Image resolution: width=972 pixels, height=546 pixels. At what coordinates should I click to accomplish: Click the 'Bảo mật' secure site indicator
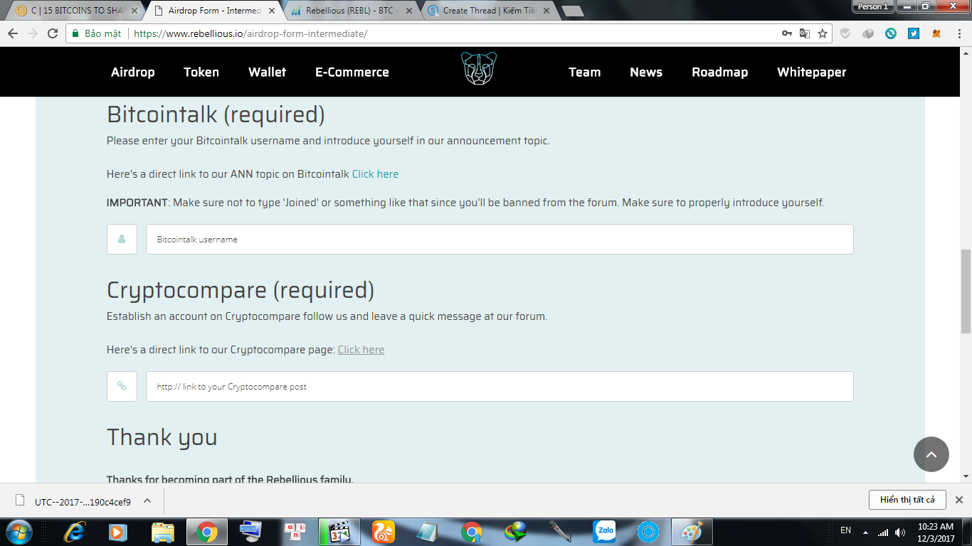(x=96, y=33)
